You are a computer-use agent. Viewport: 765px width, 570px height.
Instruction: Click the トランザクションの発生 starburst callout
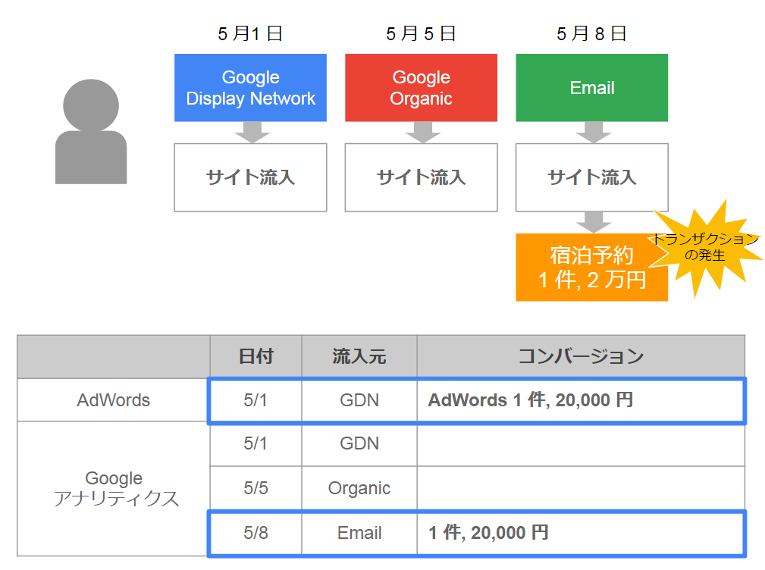point(705,248)
